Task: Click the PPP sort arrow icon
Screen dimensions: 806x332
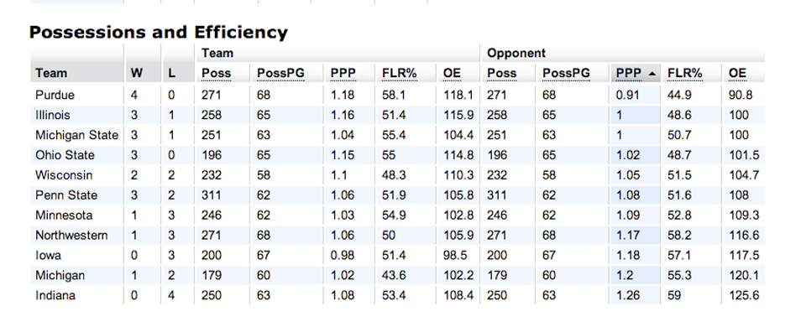Action: click(x=652, y=74)
